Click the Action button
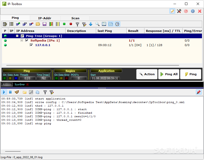The height and width of the screenshot is (160, 204). [x=147, y=74]
